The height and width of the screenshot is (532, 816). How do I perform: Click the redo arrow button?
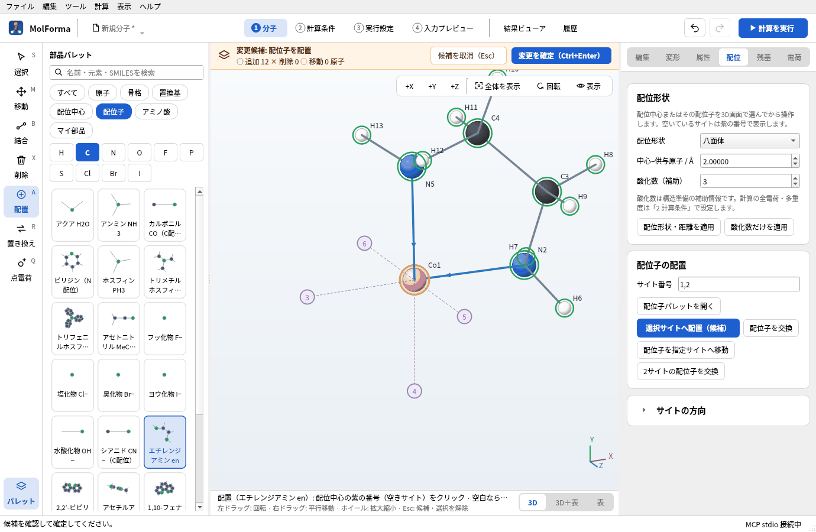click(x=720, y=28)
